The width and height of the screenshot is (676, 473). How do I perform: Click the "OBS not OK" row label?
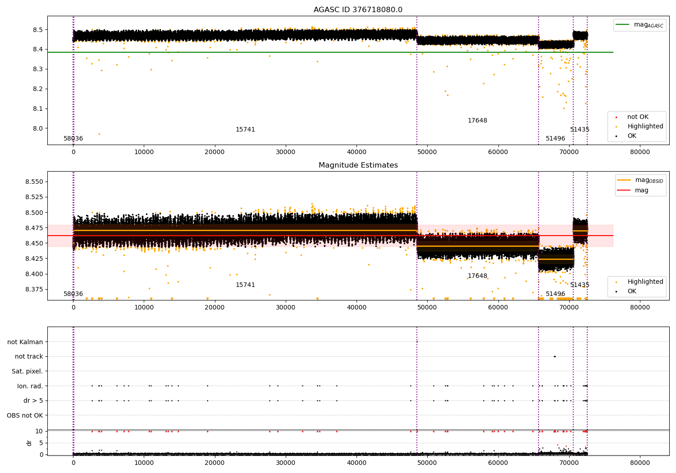pos(25,415)
